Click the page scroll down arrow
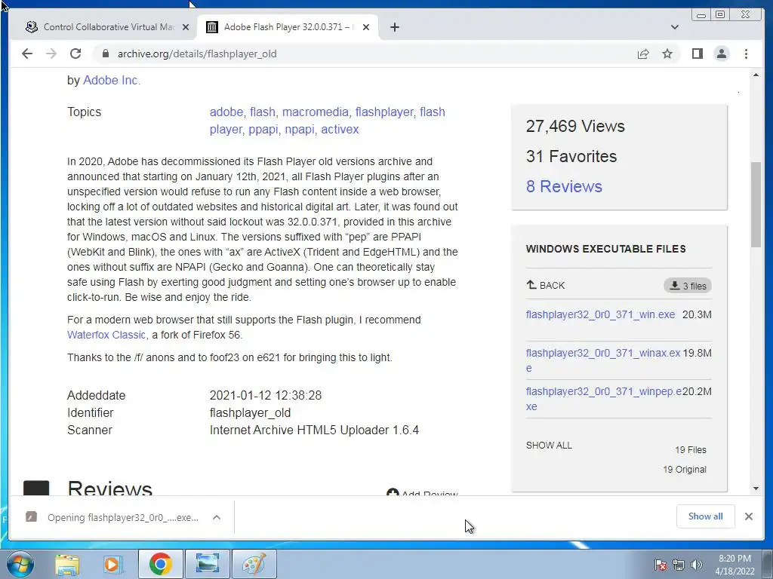Screen dimensions: 773x579 click(x=756, y=489)
